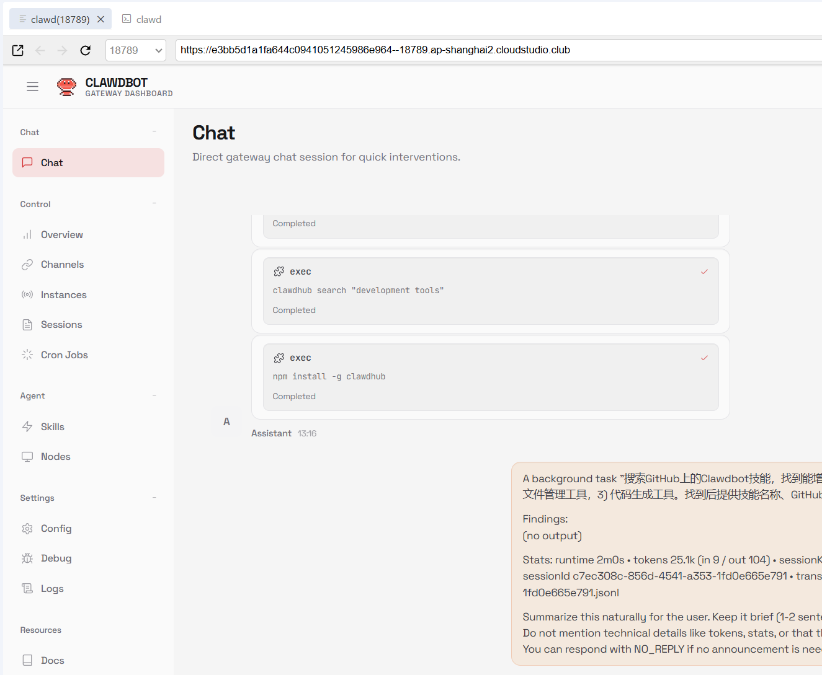822x675 pixels.
Task: Open the Sessions page
Action: [x=88, y=325]
